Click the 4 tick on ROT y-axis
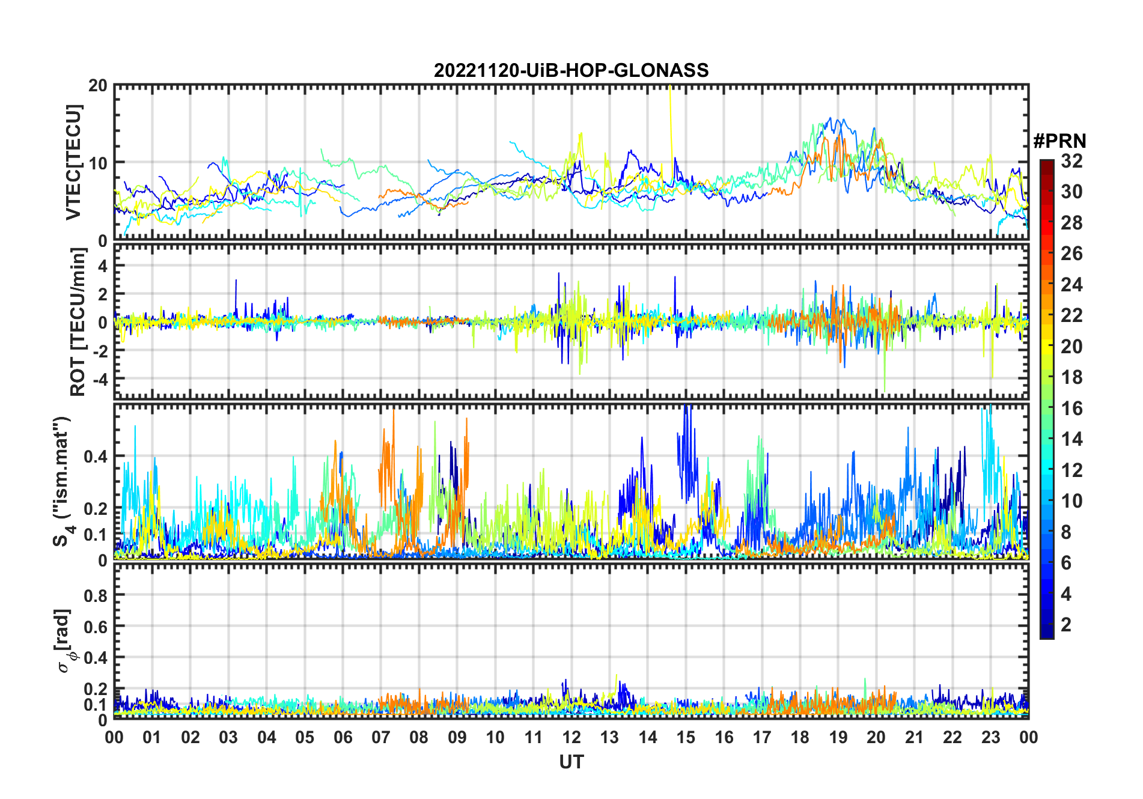 103,266
